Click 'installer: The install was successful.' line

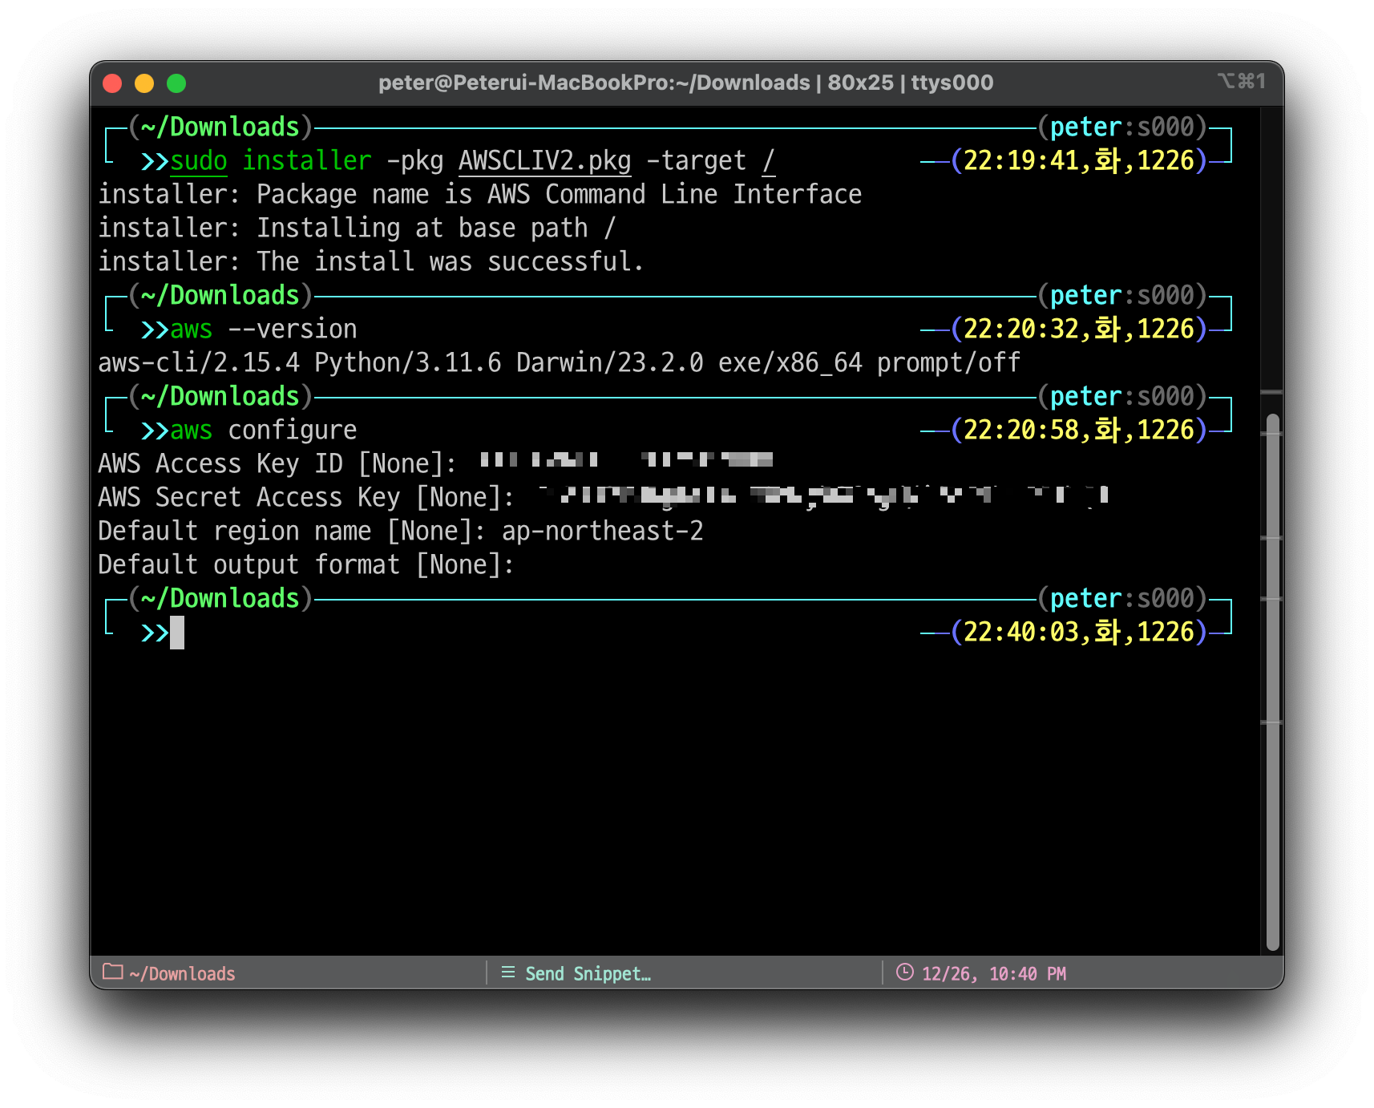click(x=370, y=261)
